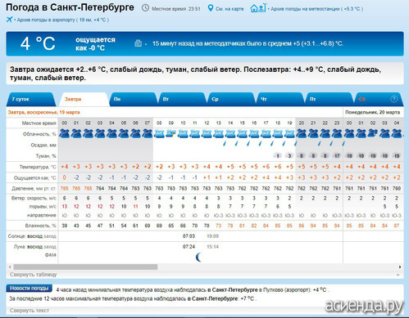Click the Новости погоды label
Image resolution: width=409 pixels, height=318 pixels.
29,289
